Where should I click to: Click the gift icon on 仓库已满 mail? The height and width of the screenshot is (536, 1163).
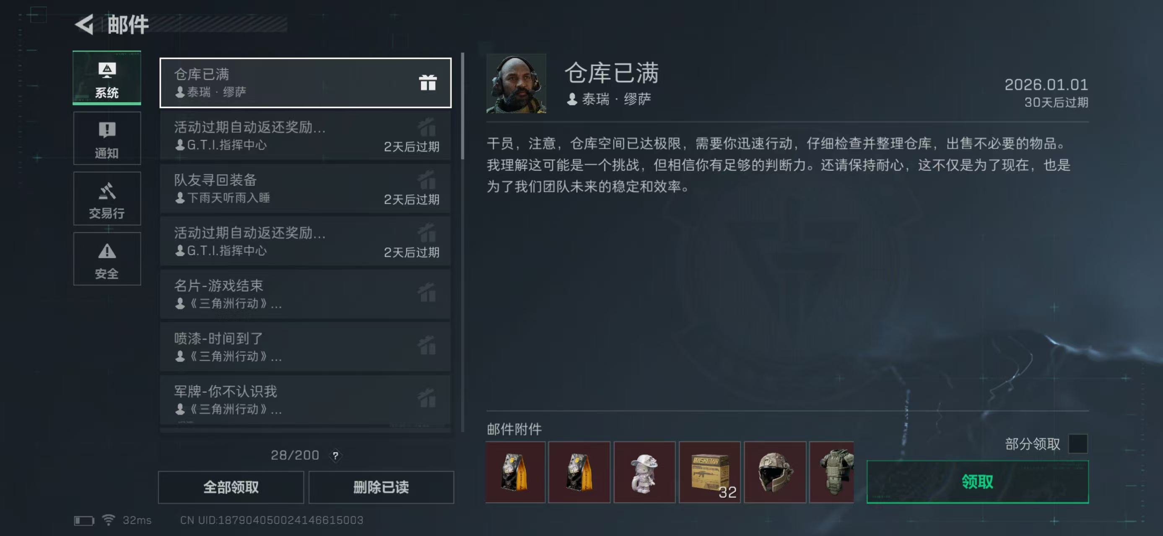point(428,82)
